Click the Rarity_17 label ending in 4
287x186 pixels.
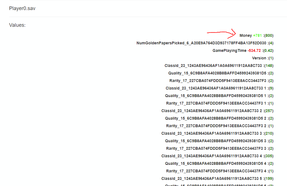pyautogui.click(x=214, y=171)
